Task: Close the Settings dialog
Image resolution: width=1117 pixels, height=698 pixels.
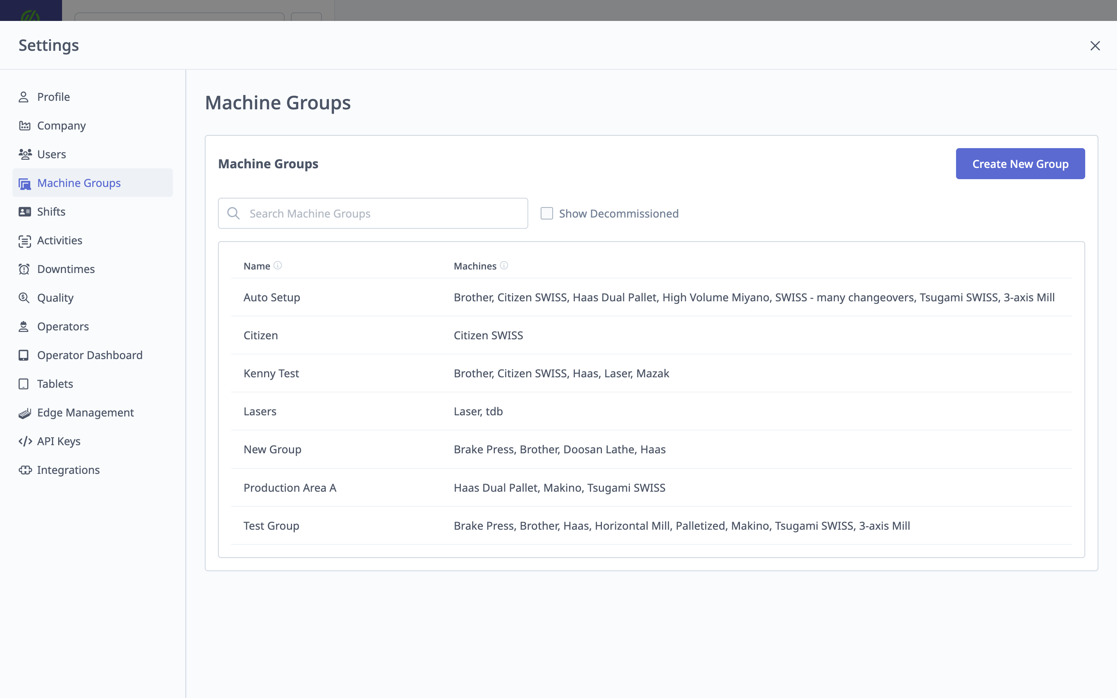Action: tap(1095, 46)
